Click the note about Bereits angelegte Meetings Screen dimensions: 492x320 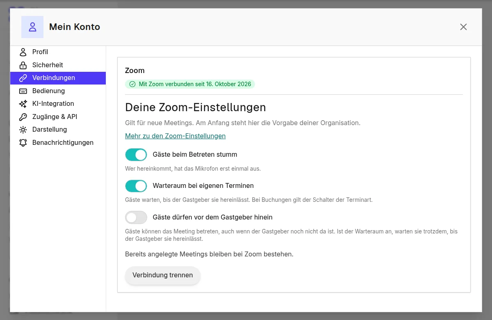click(x=210, y=254)
